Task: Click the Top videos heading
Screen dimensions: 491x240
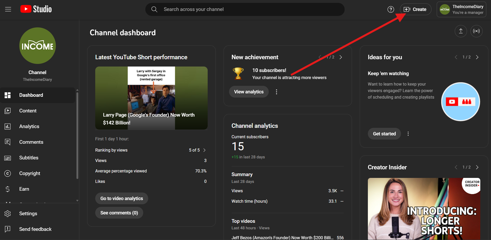Action: 243,221
